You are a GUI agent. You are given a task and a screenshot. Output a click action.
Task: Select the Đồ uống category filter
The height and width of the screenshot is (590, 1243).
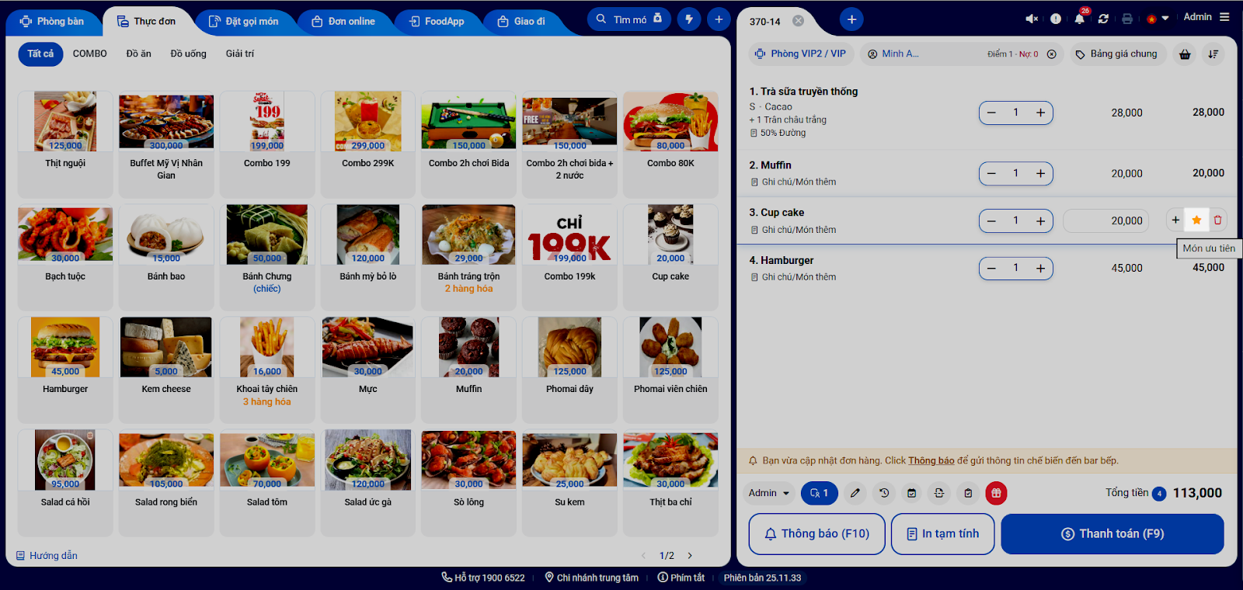[x=189, y=54]
